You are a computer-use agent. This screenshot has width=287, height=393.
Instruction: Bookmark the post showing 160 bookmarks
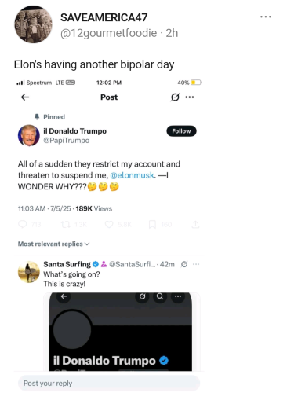point(152,224)
